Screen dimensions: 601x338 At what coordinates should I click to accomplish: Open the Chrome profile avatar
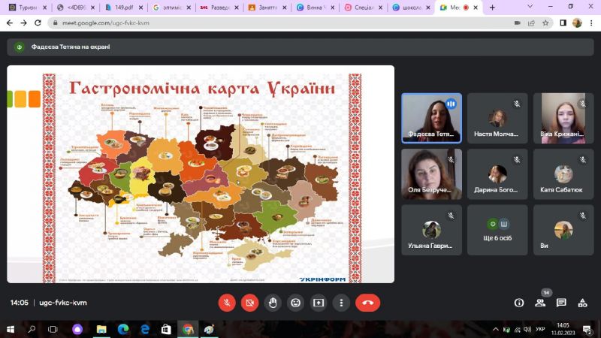(577, 23)
